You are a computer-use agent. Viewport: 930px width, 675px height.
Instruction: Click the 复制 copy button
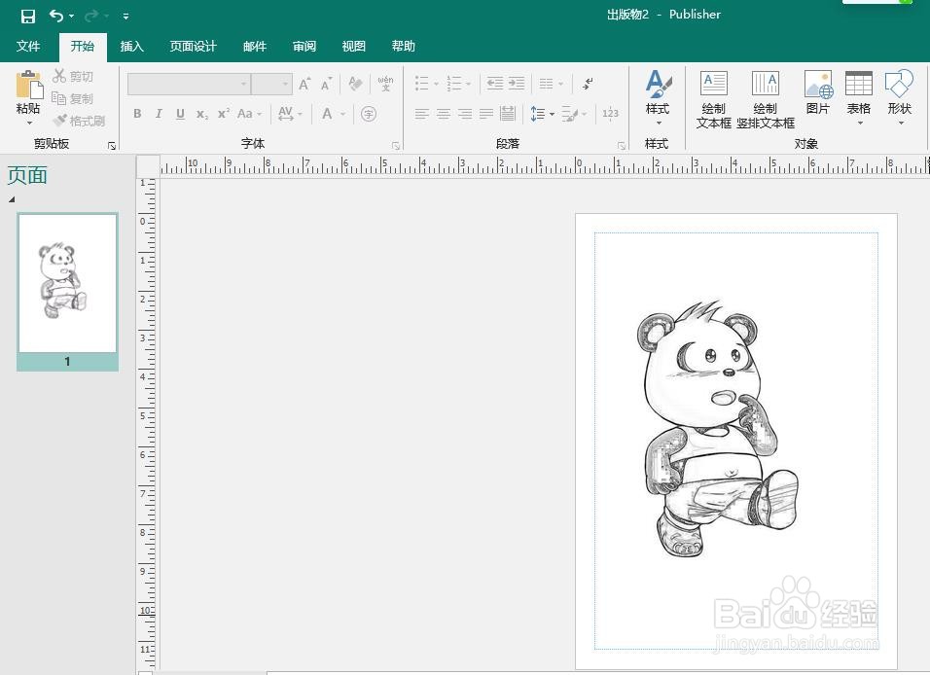click(x=73, y=98)
